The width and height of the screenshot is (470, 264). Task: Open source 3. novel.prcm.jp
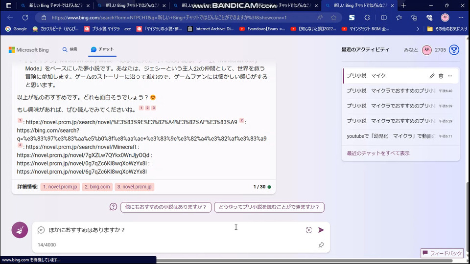[134, 187]
